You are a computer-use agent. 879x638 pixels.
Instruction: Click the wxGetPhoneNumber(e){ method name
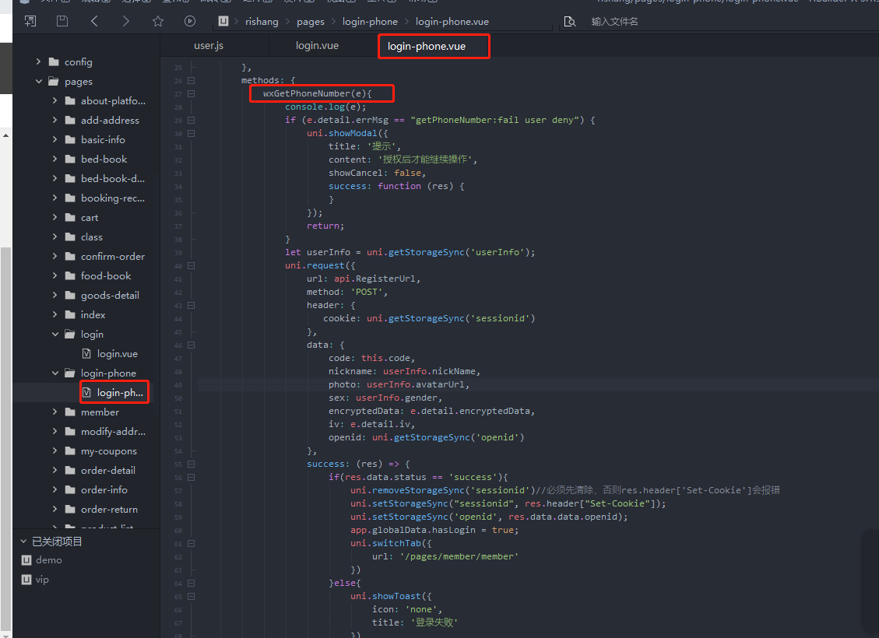tap(318, 93)
